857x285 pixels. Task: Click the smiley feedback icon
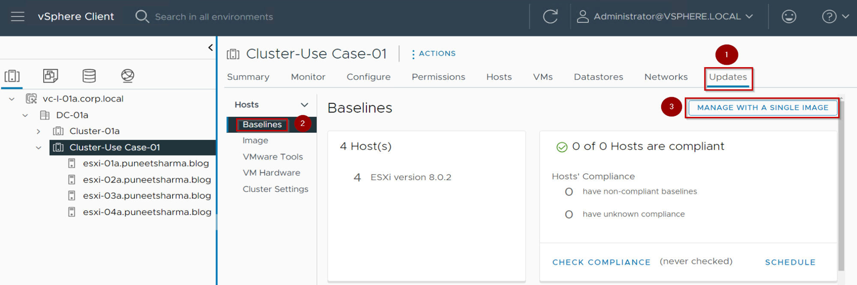788,17
